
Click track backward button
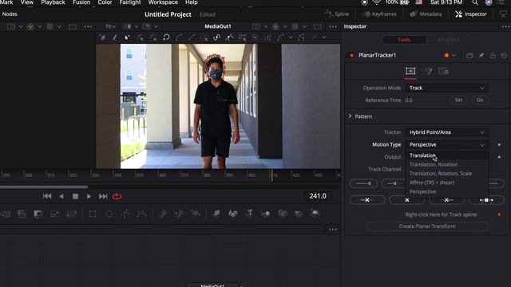[x=394, y=183]
